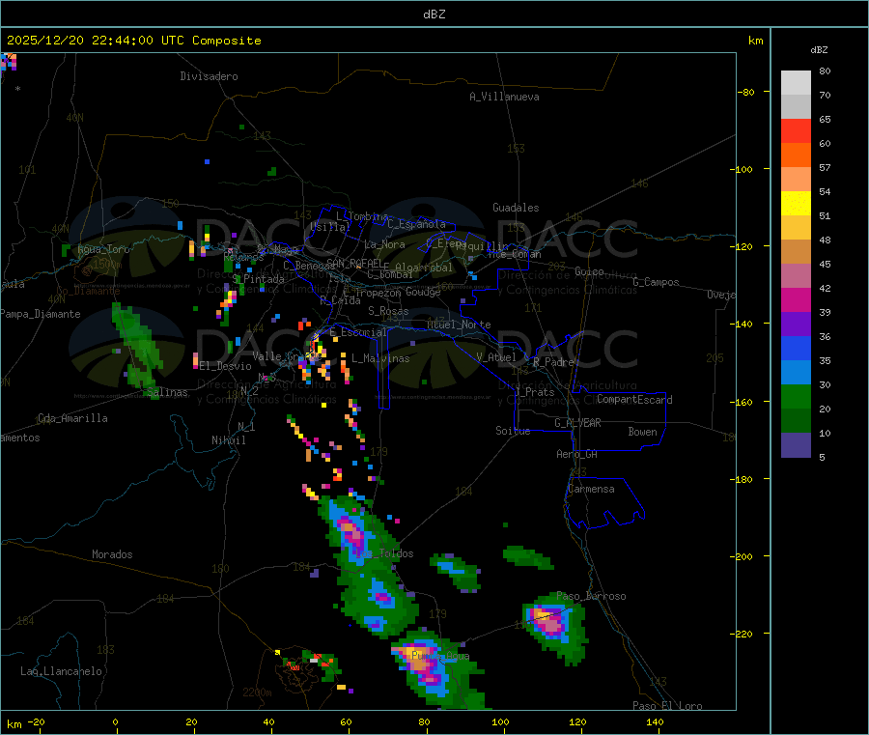
Task: Click the 'G_ALVEAR' map label
Action: 578,423
